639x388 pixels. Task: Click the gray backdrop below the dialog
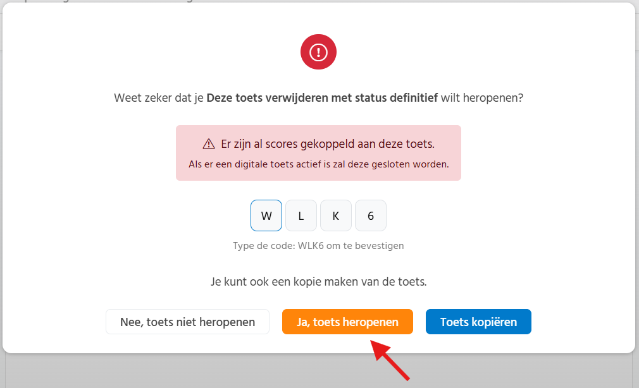click(x=190, y=373)
